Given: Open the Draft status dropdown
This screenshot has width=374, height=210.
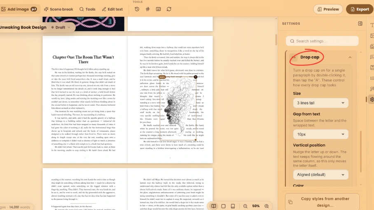Looking at the screenshot, I should tap(61, 28).
